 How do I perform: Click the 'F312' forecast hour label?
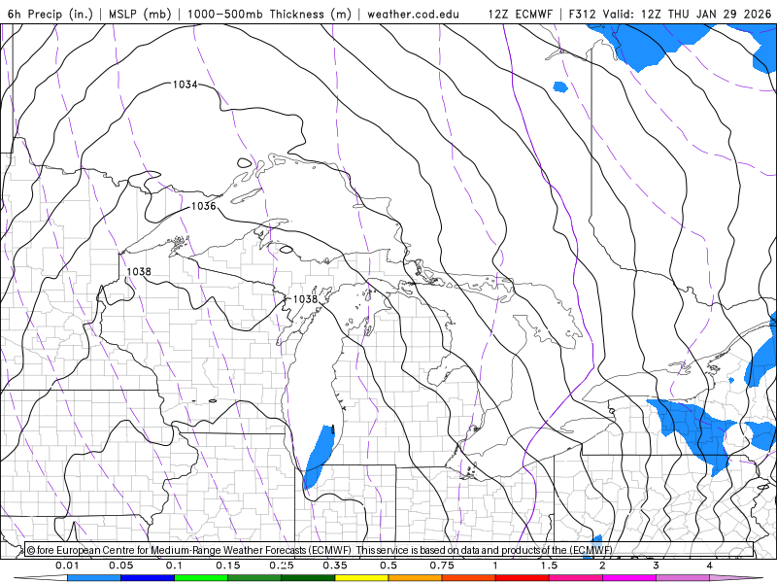pyautogui.click(x=582, y=14)
